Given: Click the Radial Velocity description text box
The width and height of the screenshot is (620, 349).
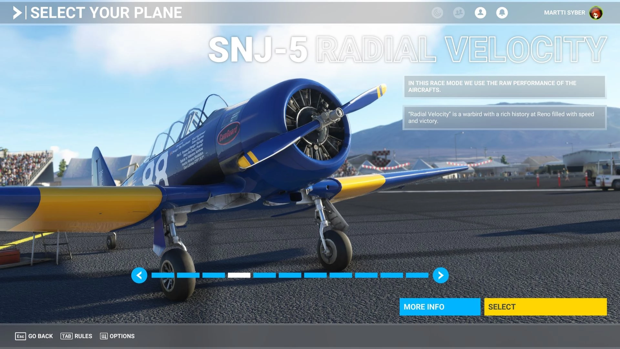Looking at the screenshot, I should click(x=504, y=118).
